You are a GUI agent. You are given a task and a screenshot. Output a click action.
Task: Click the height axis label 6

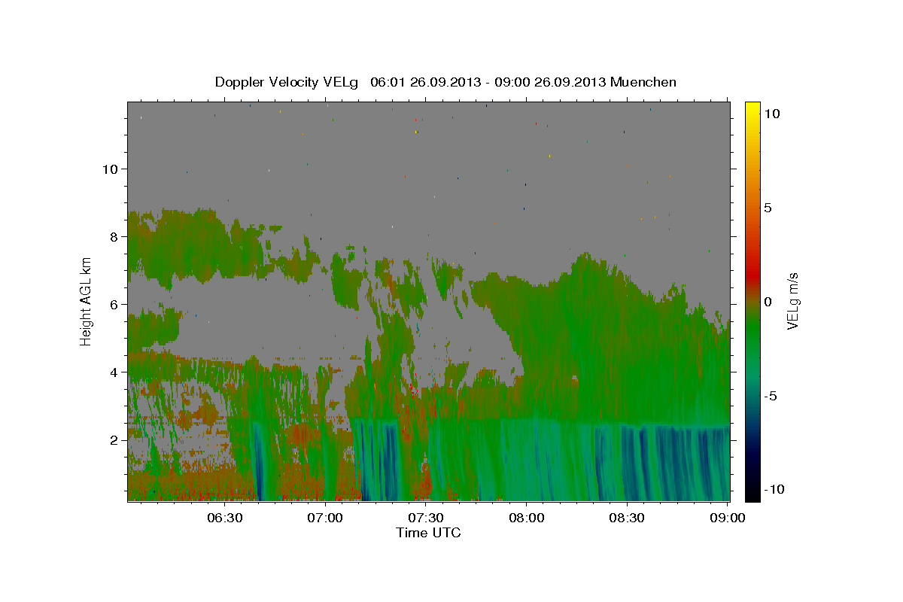[x=113, y=304]
